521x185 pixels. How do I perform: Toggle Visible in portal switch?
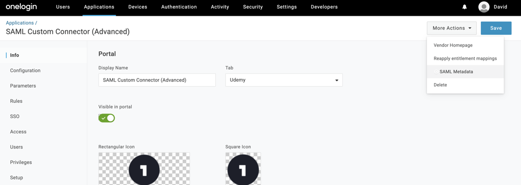[107, 118]
